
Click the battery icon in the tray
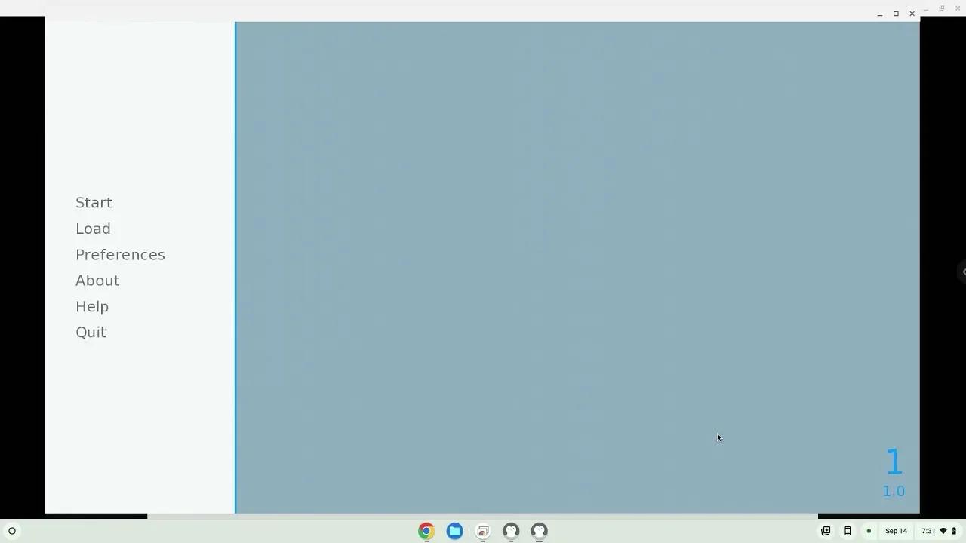[954, 531]
